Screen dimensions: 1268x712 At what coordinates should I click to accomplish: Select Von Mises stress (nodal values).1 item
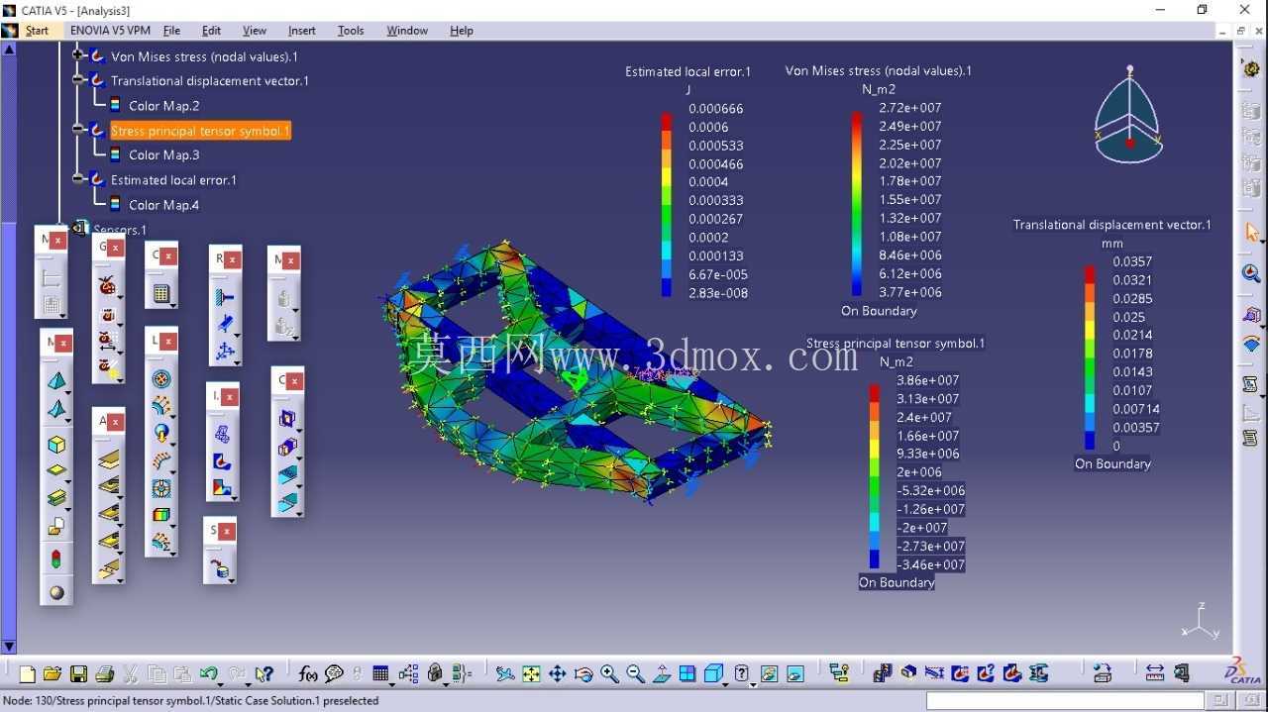point(204,56)
